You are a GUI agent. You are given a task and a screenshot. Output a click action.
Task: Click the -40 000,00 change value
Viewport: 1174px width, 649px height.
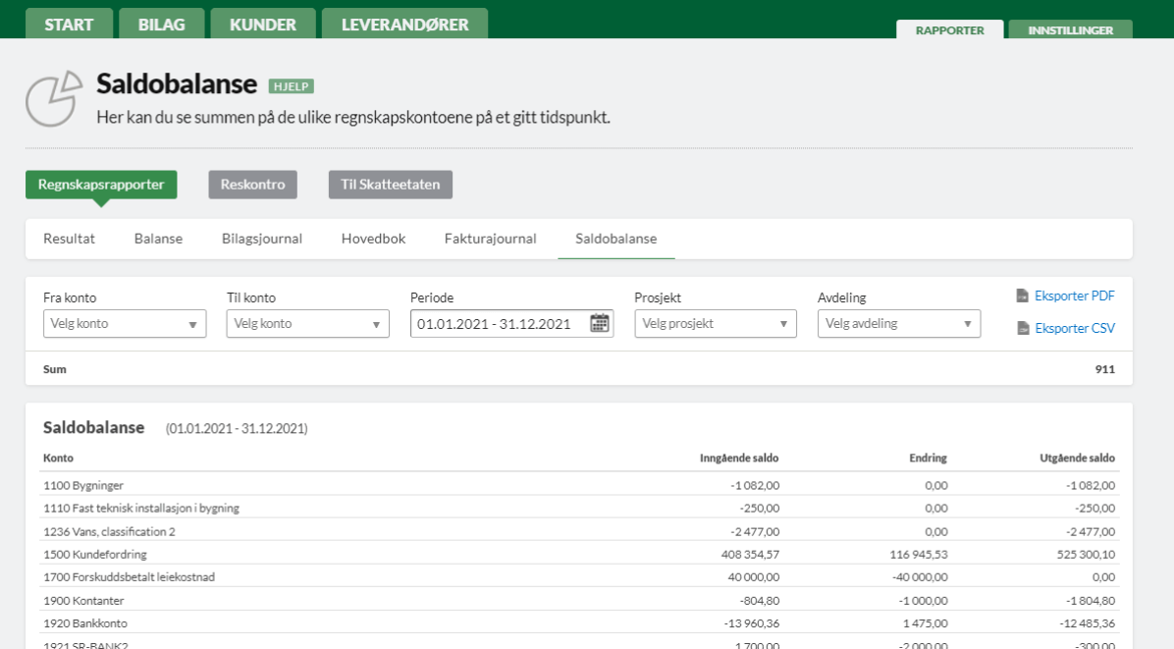pos(920,577)
